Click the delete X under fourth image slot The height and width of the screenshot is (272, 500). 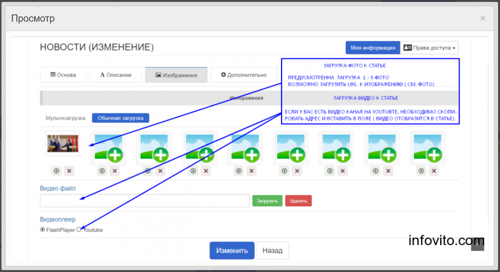pyautogui.click(x=206, y=171)
